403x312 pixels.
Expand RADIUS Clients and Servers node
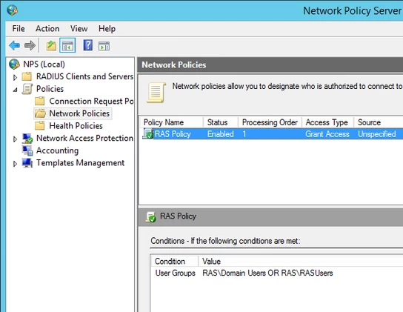(x=15, y=77)
